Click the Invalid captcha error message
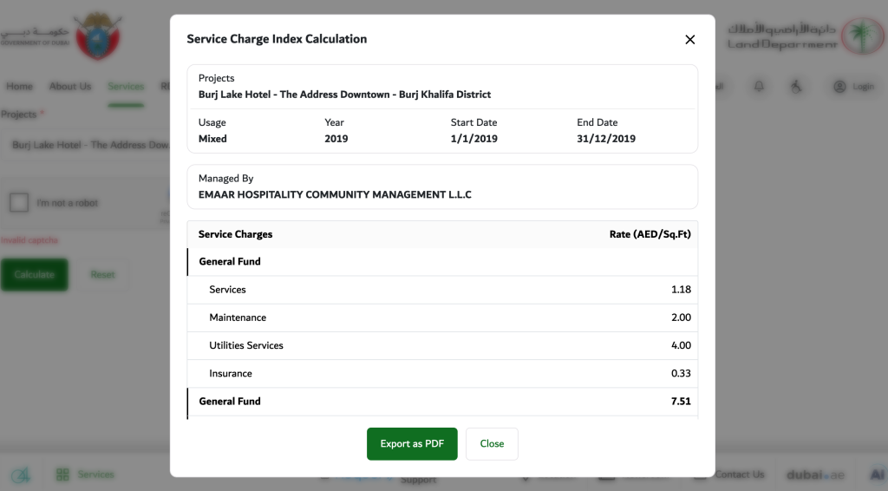The height and width of the screenshot is (491, 888). click(29, 240)
